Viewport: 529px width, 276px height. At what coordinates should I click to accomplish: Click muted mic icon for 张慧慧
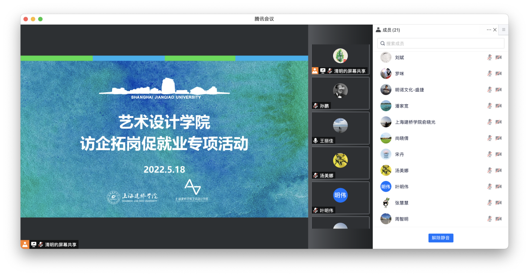pos(489,203)
